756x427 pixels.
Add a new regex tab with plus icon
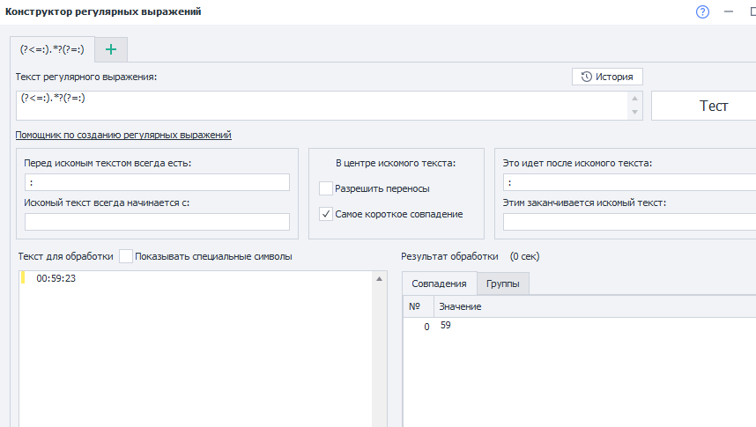(111, 49)
